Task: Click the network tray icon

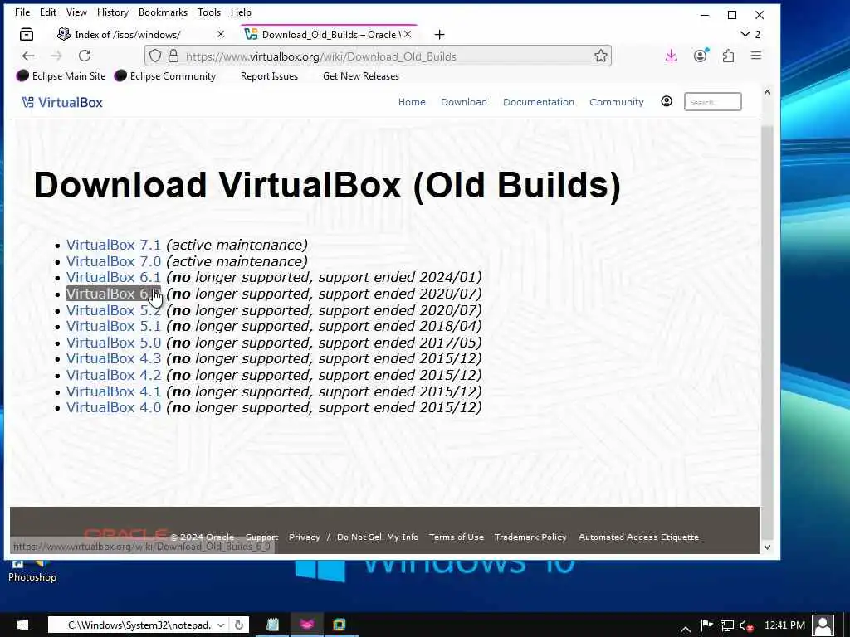Action: (727, 625)
